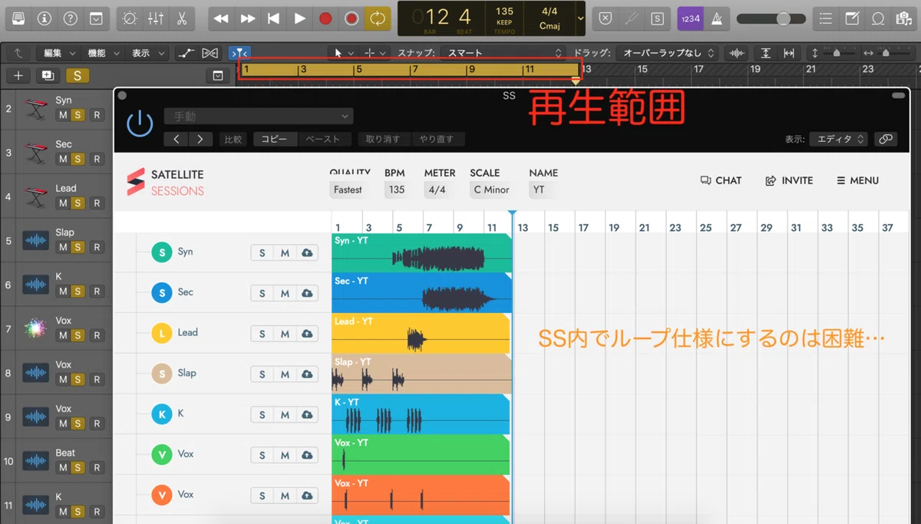Click the Slap track audio waveform icon
921x524 pixels.
[x=36, y=241]
